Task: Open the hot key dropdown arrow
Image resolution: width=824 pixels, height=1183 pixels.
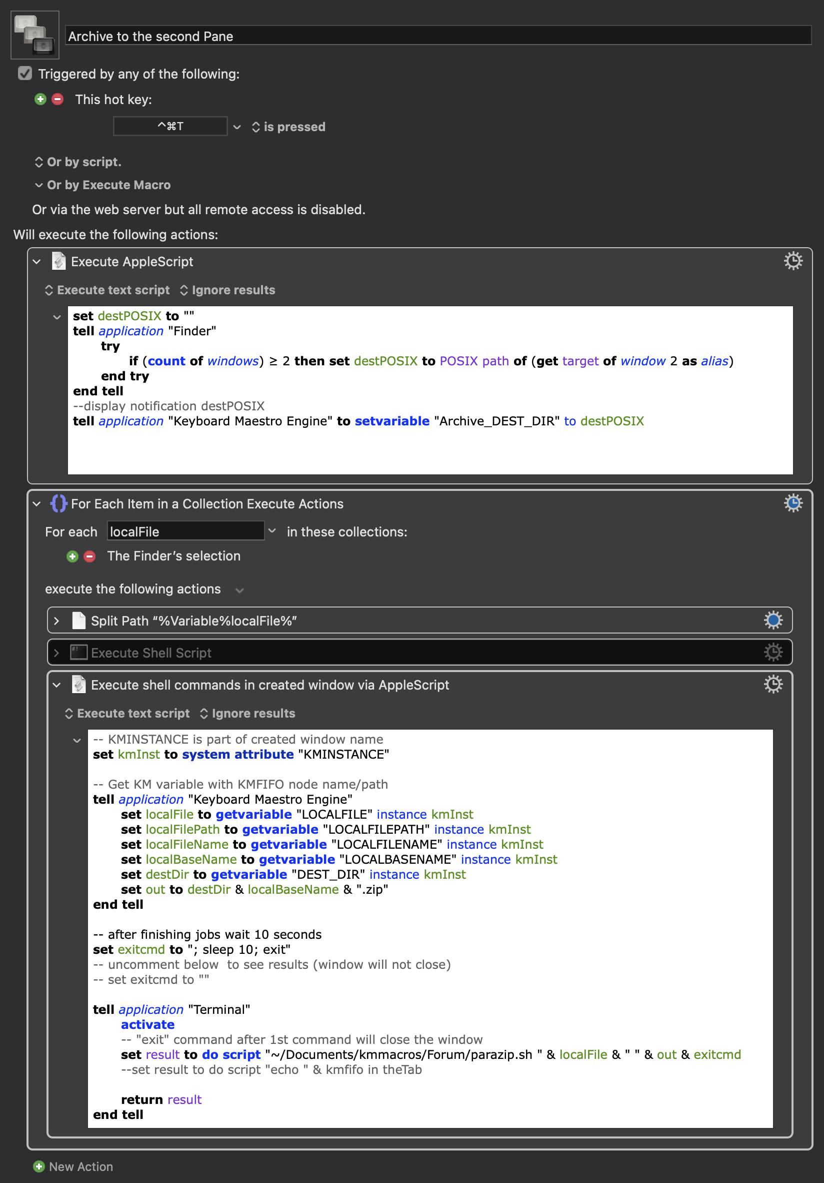Action: pos(237,127)
